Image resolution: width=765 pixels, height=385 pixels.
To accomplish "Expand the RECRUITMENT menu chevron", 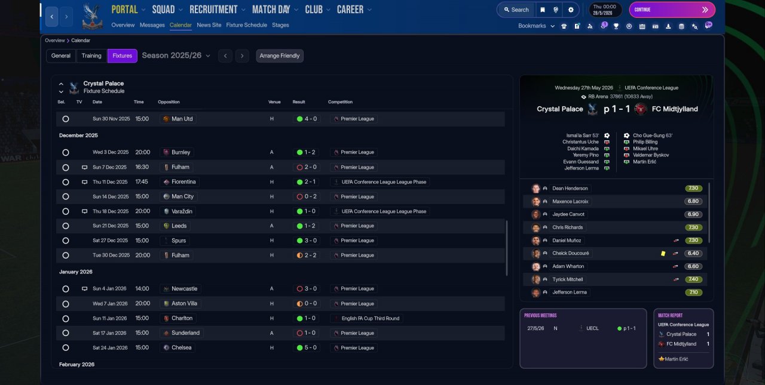I will click(243, 10).
